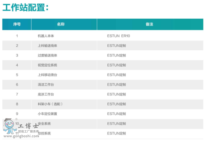Click row number 9 cell
206x142 pixels.
point(17,114)
